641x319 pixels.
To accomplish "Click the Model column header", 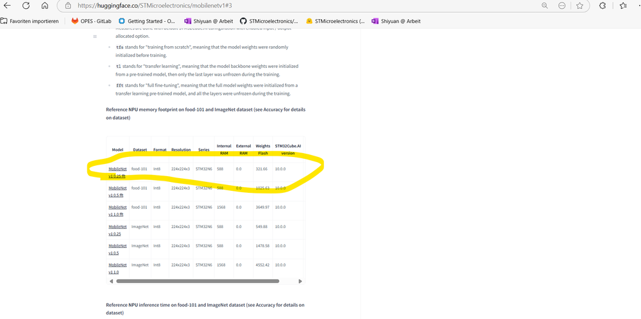I will click(x=117, y=150).
